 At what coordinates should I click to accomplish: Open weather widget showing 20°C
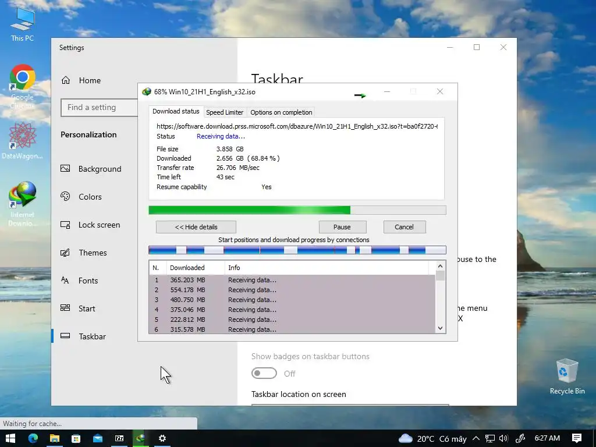coord(432,439)
